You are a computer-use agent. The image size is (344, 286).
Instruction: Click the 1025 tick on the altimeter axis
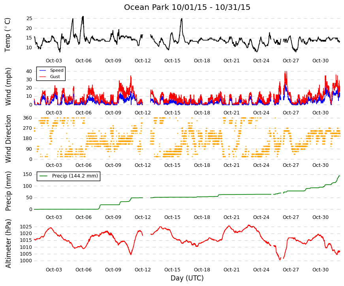26,226
